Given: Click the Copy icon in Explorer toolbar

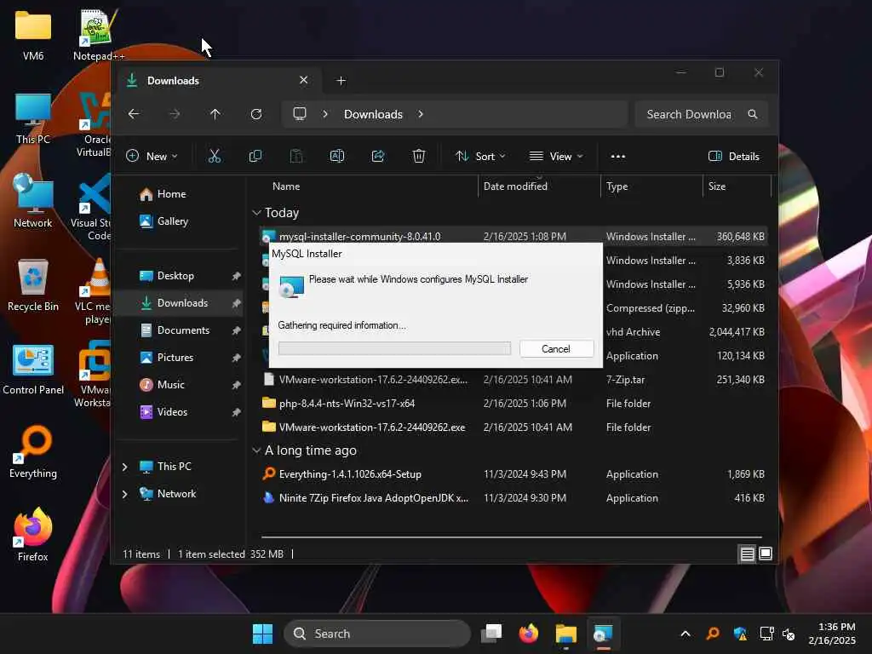Looking at the screenshot, I should point(255,157).
